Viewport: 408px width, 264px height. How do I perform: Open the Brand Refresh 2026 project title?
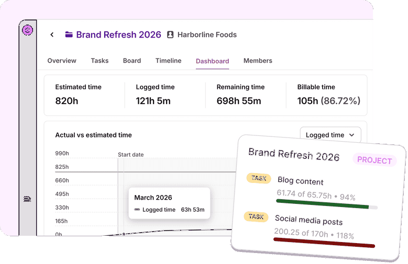coord(119,35)
